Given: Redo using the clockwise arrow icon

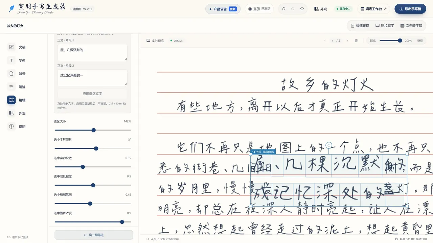Looking at the screenshot, I should coord(293,9).
